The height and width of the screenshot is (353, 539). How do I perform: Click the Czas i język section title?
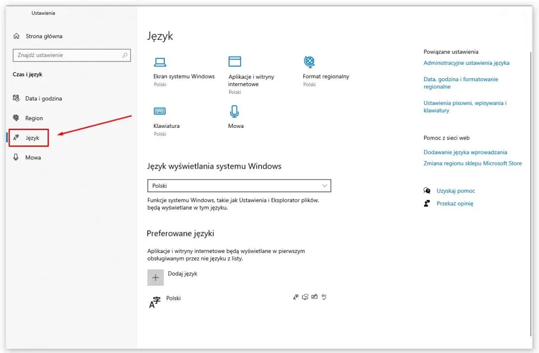click(28, 74)
